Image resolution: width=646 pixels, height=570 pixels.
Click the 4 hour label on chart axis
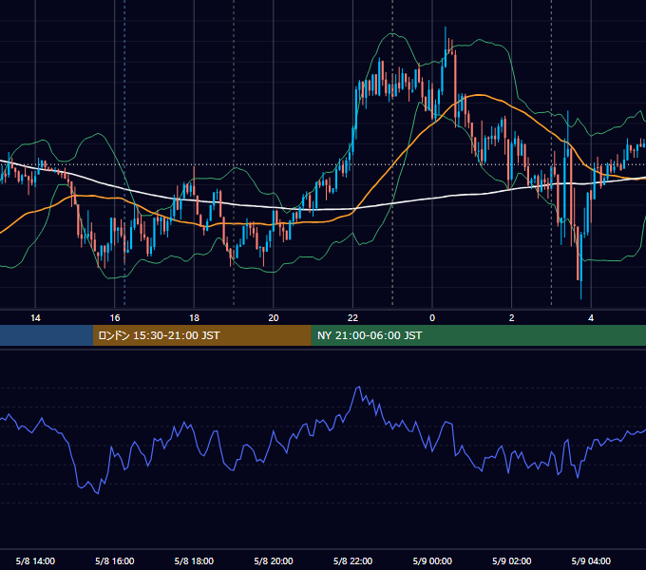[591, 318]
